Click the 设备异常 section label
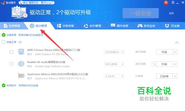 pyautogui.click(x=11, y=35)
